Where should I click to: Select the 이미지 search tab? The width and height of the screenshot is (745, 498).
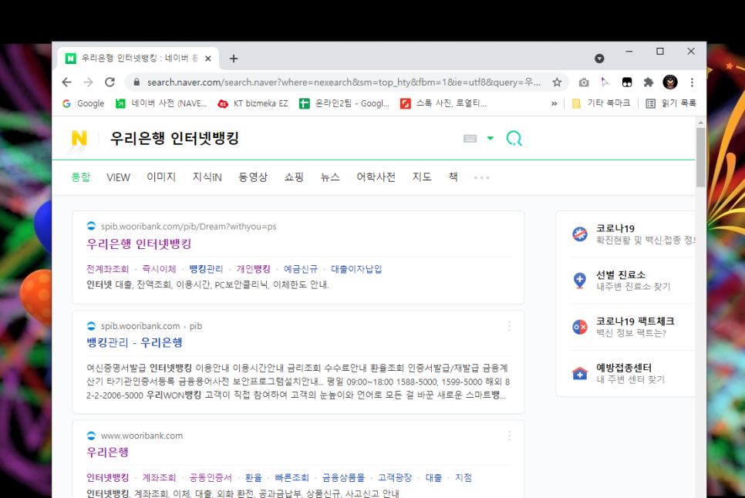click(161, 177)
